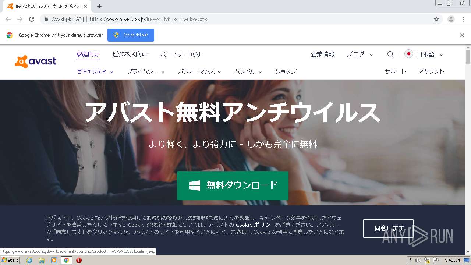This screenshot has width=471, height=265.
Task: Select パートナー向け tab
Action: pos(181,54)
